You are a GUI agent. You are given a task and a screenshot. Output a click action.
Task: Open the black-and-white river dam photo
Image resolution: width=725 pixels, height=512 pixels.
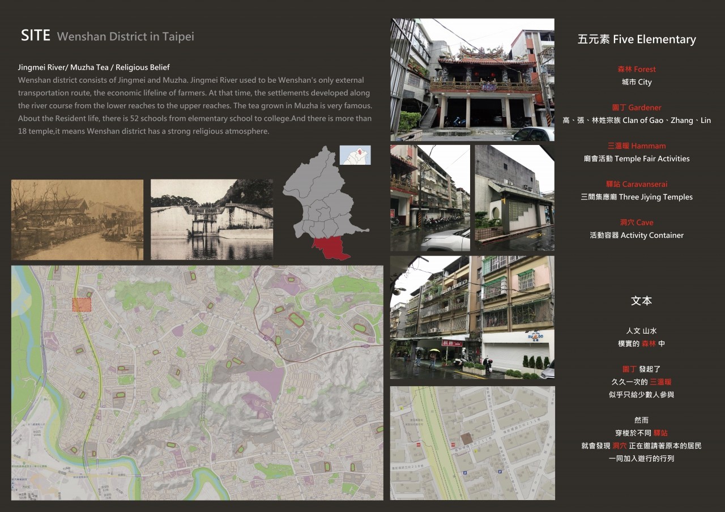point(212,220)
